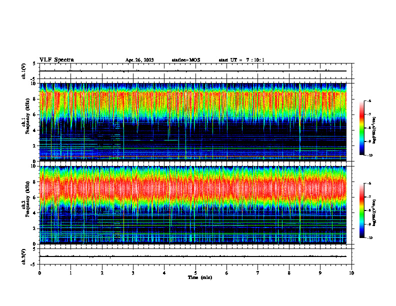Click the "Time (min)" x-axis label
Screen dimensions: 396x306
coord(200,277)
